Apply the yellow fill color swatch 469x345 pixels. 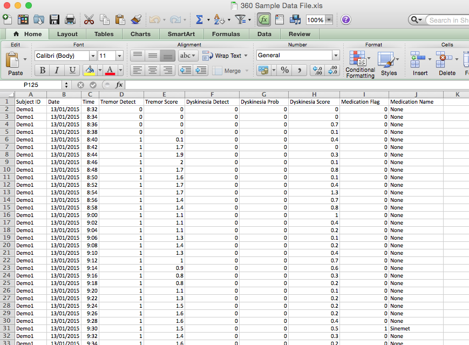(89, 70)
